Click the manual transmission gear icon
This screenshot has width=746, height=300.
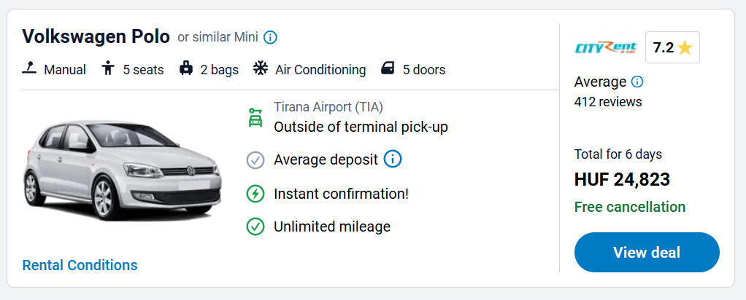[x=29, y=69]
